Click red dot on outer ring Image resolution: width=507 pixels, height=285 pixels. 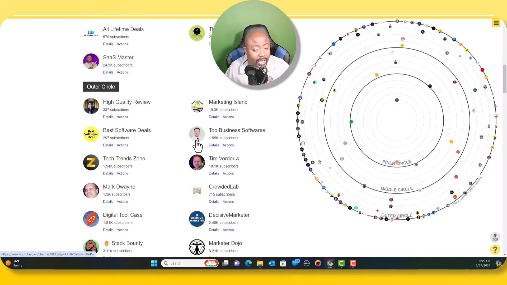(482, 70)
